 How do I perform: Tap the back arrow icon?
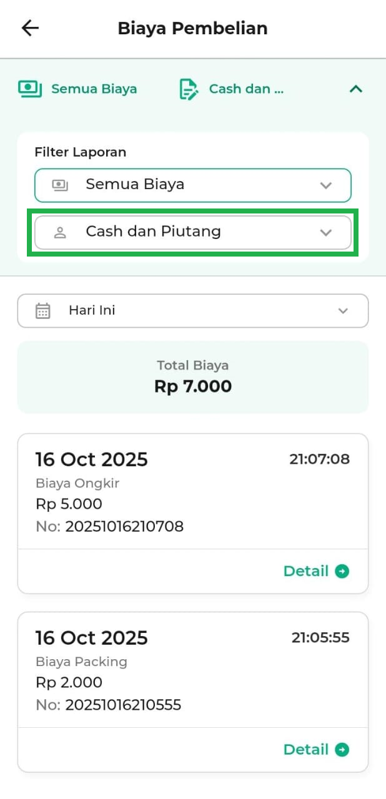[x=30, y=28]
